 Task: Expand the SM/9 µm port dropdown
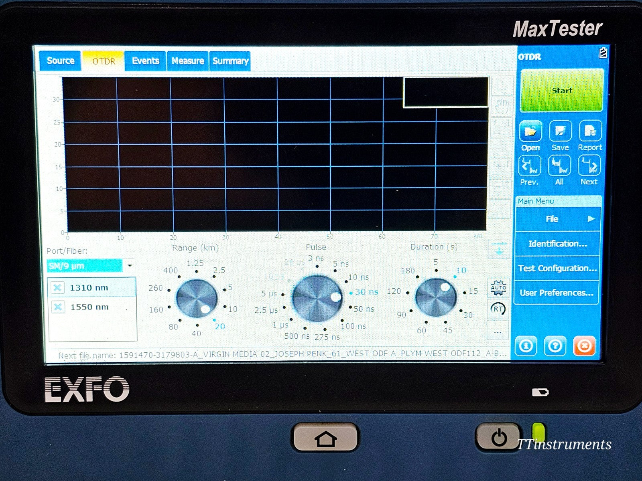click(130, 266)
